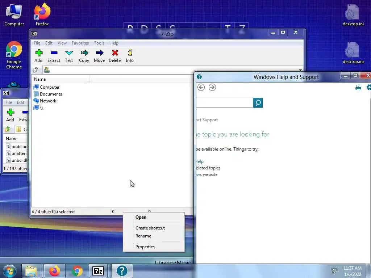Click the red Delete toolbar icon
This screenshot has height=278, width=371.
point(115,56)
